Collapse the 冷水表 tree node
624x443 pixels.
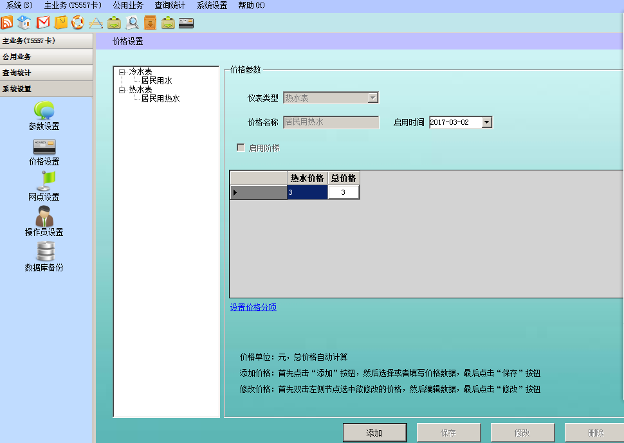click(122, 73)
